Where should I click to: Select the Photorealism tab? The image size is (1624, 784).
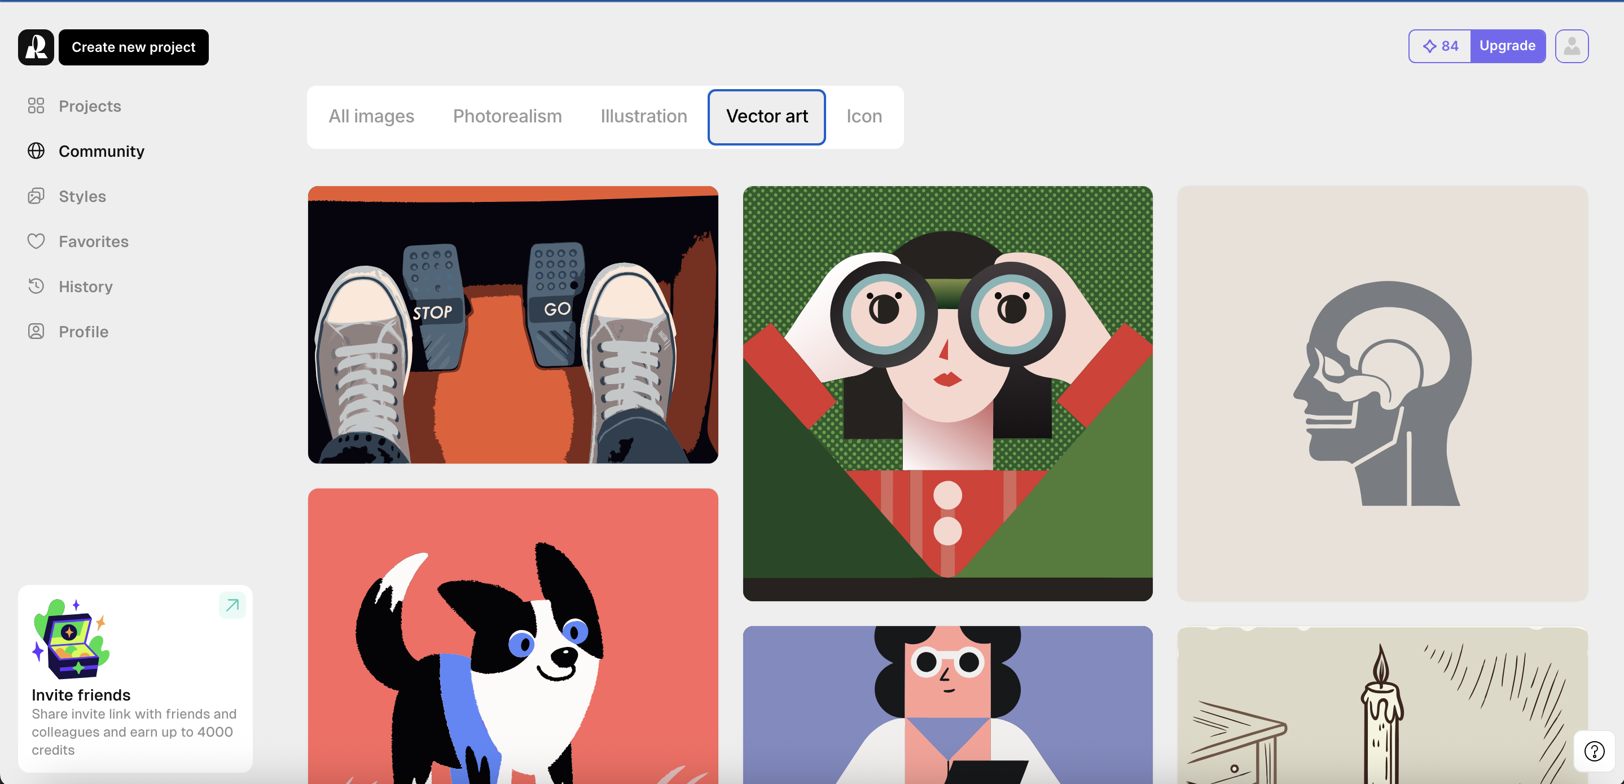click(x=507, y=117)
